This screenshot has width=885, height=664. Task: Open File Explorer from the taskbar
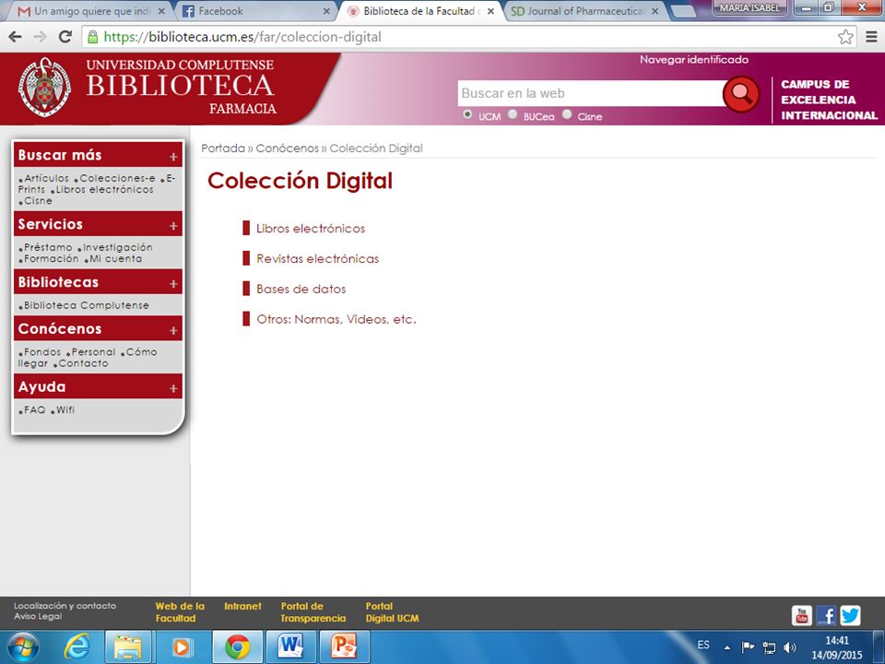pyautogui.click(x=128, y=647)
